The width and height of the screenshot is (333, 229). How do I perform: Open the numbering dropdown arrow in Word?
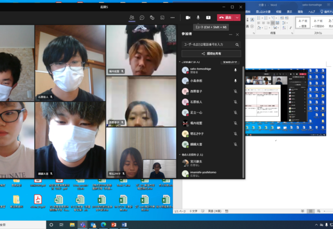tap(270, 18)
